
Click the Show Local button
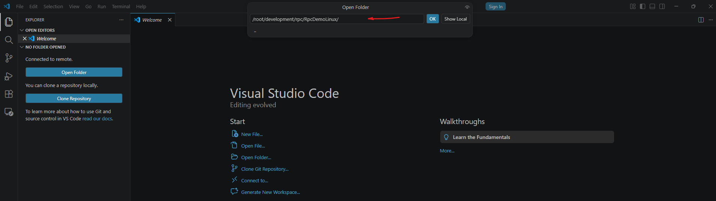click(456, 19)
